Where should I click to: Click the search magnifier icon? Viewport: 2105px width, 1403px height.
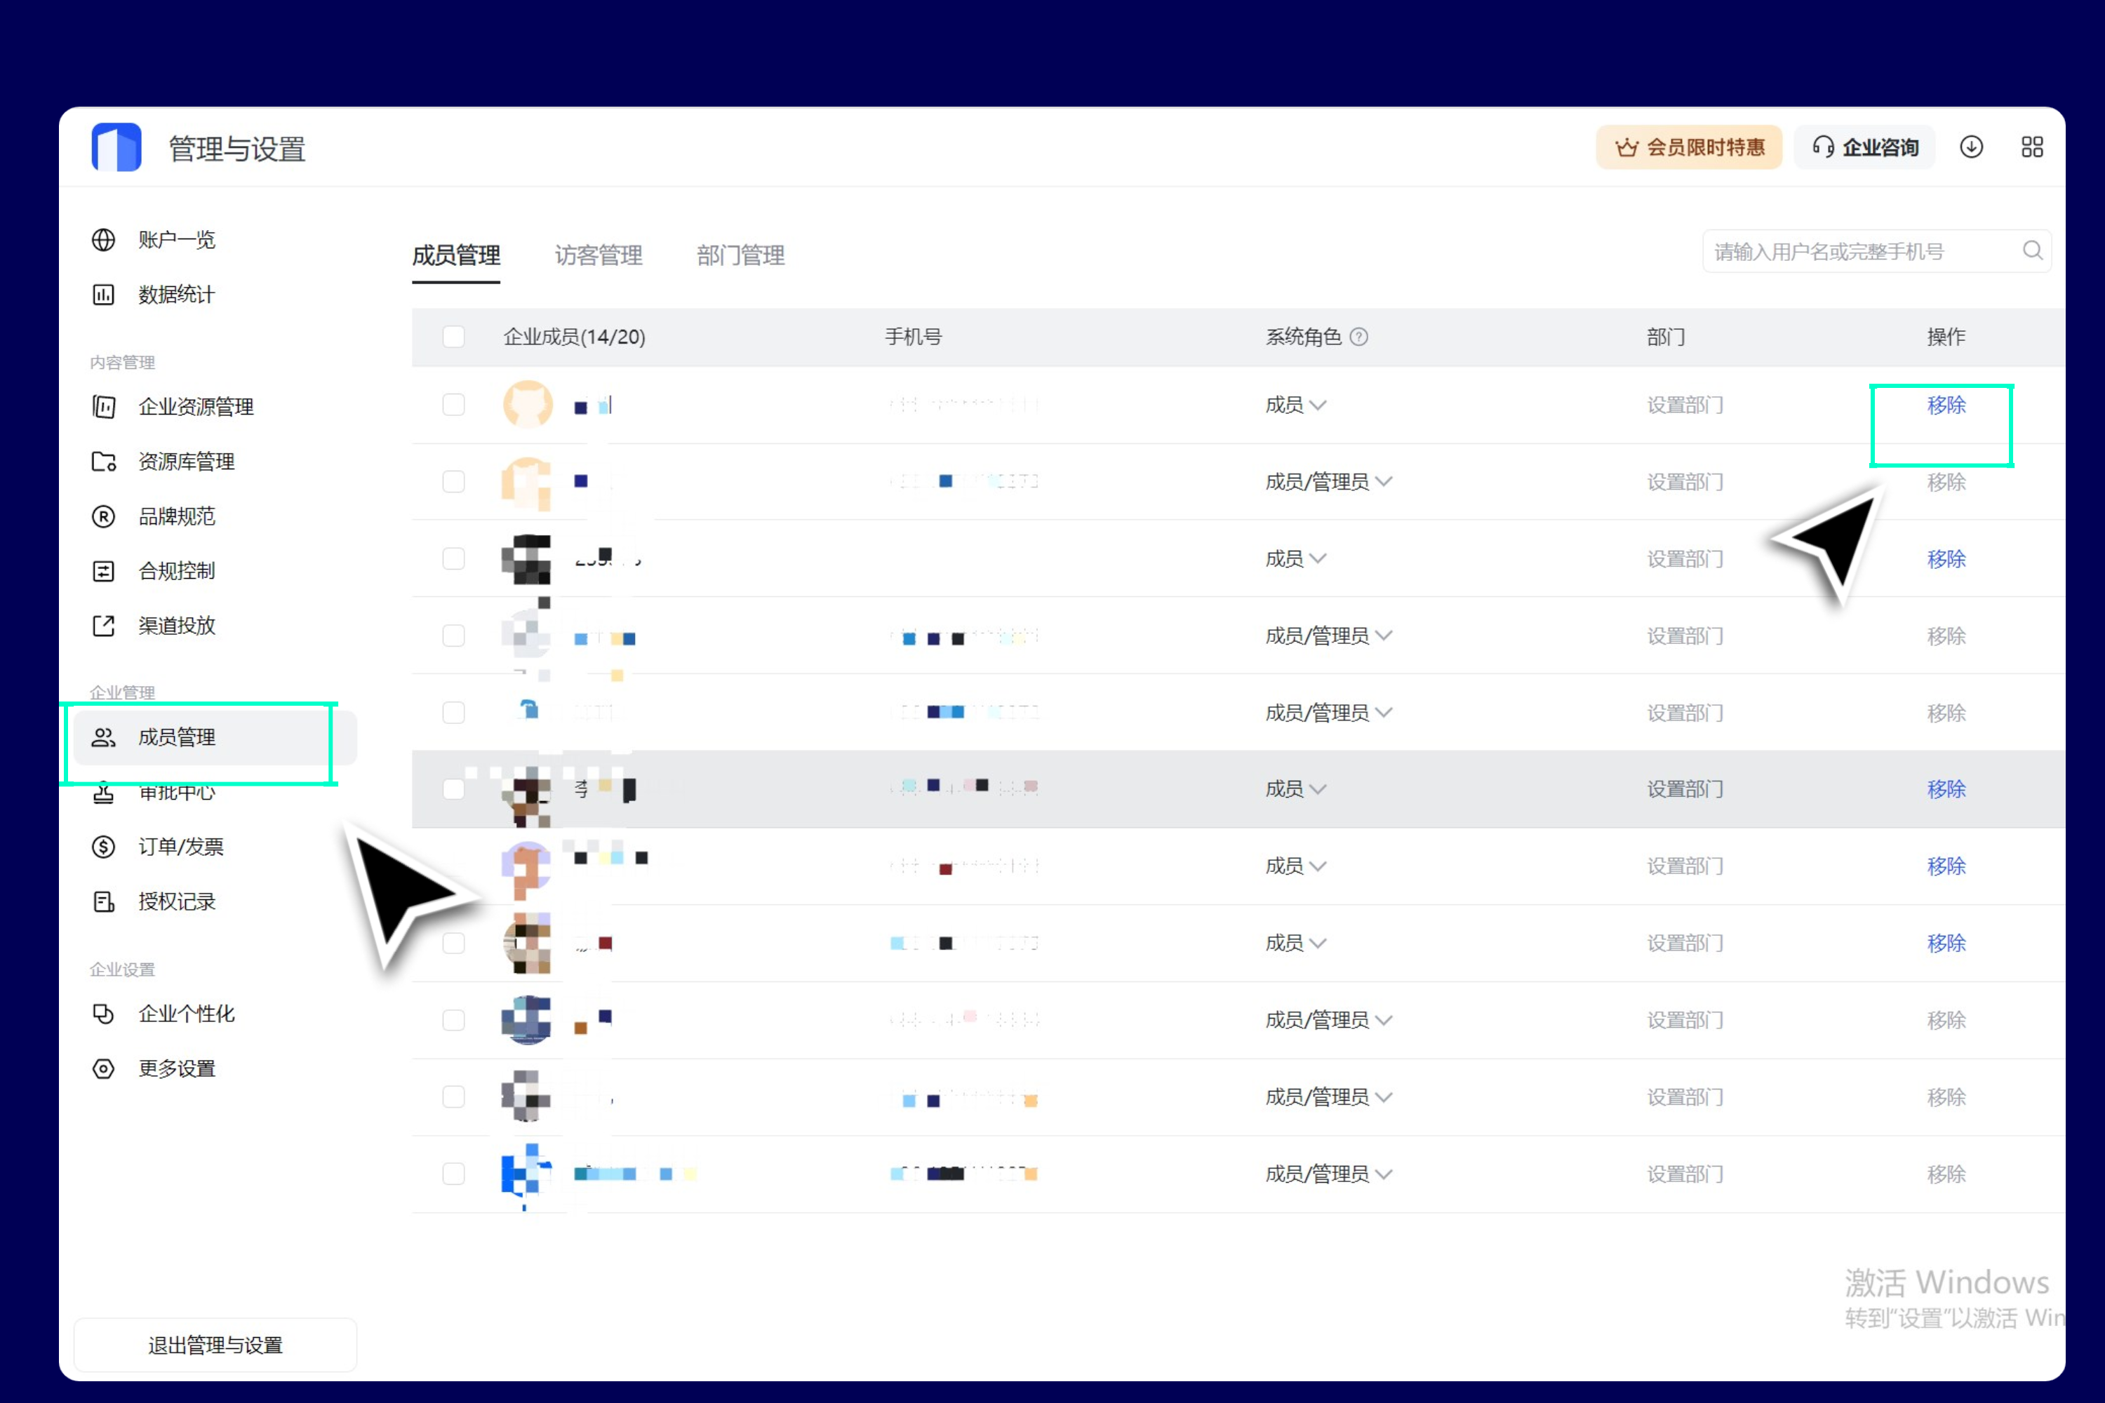2031,250
